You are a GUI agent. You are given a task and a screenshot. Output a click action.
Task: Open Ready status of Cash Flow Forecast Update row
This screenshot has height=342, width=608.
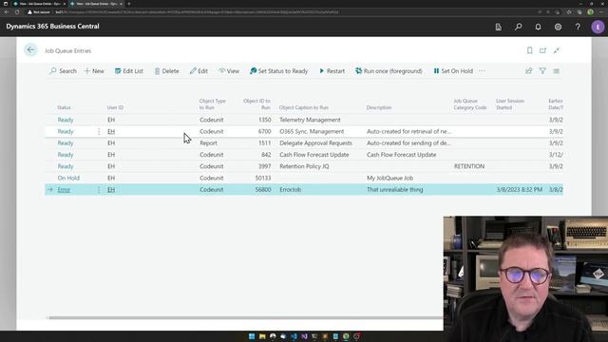click(66, 155)
